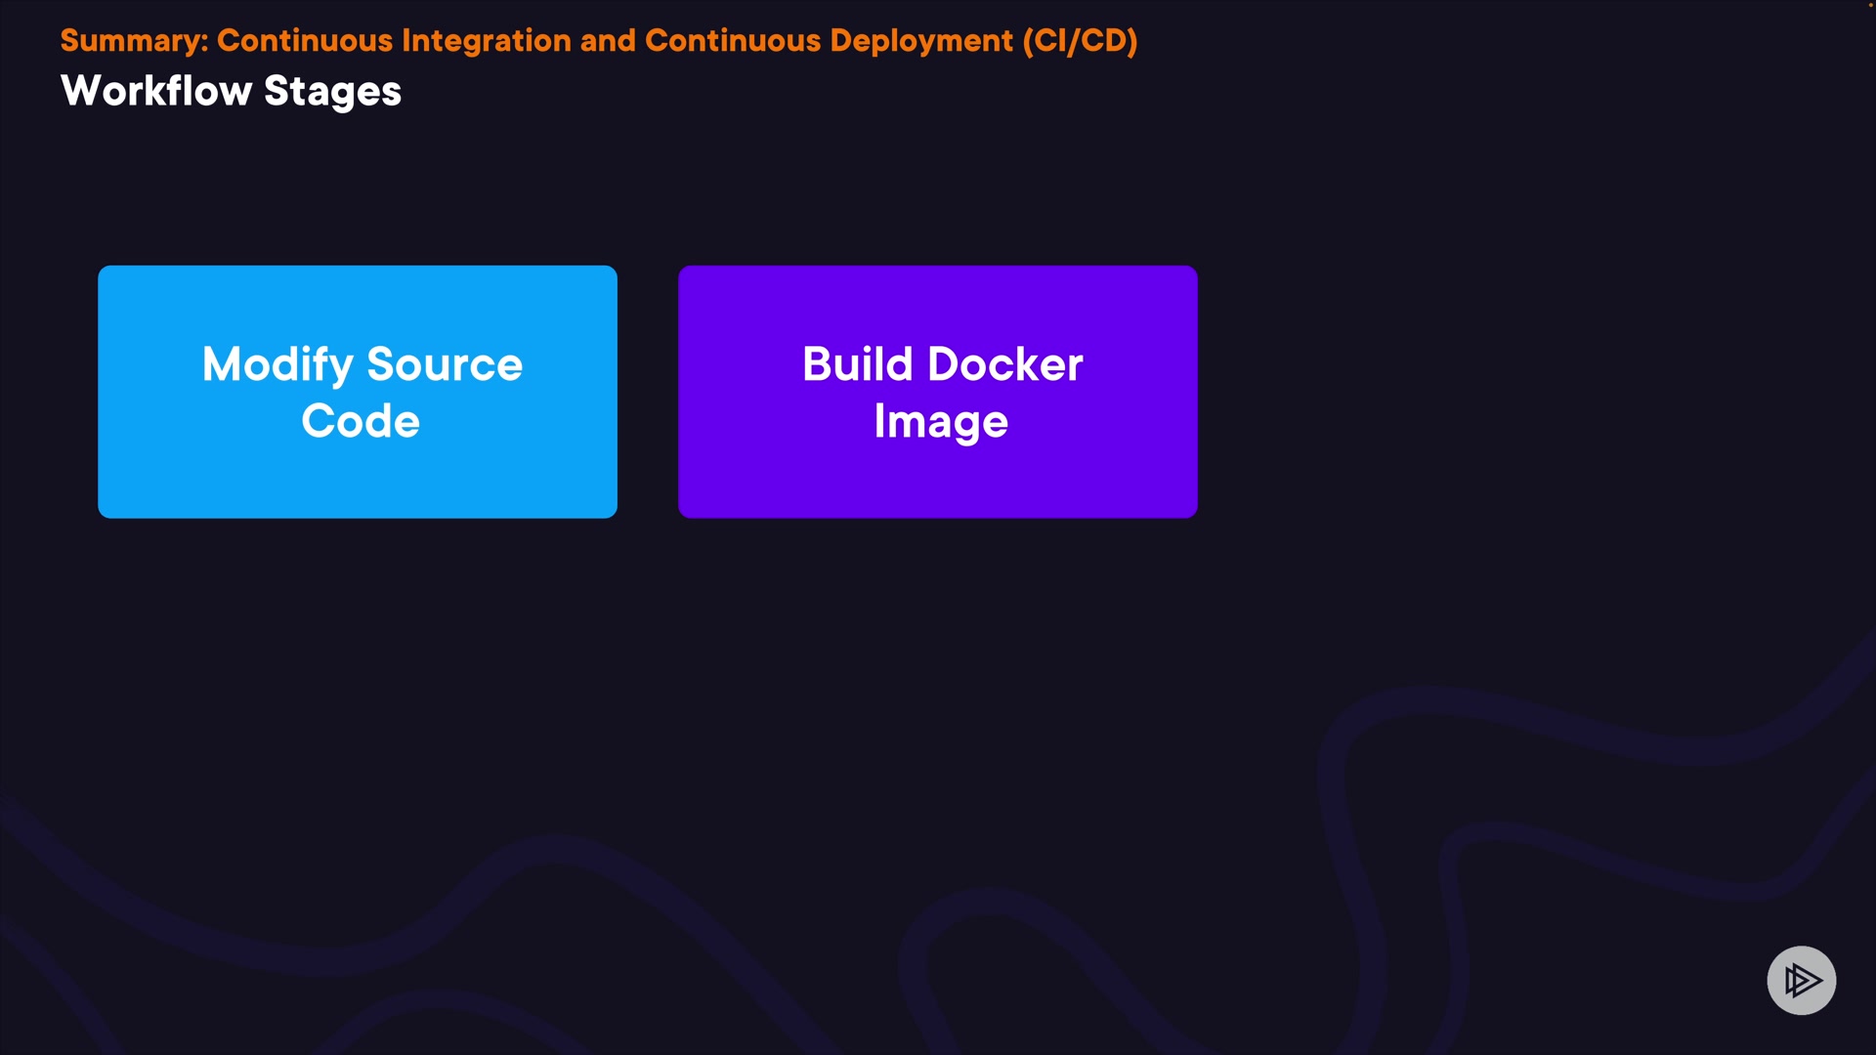1876x1055 pixels.
Task: Click the word Build in purple box
Action: pos(857,364)
